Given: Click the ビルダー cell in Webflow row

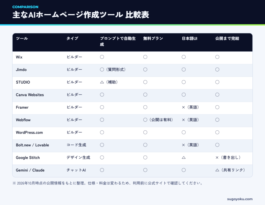Looking at the screenshot, I should coord(74,120).
